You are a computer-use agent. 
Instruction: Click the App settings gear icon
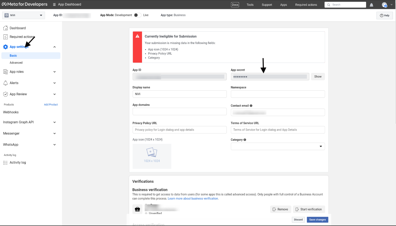(x=5, y=47)
